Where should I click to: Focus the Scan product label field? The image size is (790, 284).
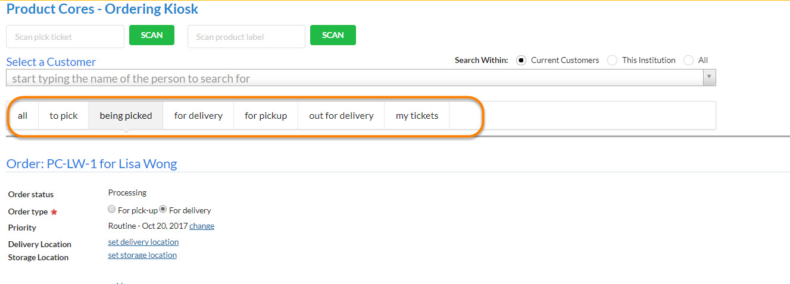[246, 37]
